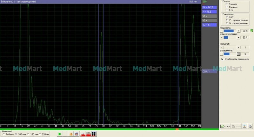Click the blank button next to play

[65, 134]
